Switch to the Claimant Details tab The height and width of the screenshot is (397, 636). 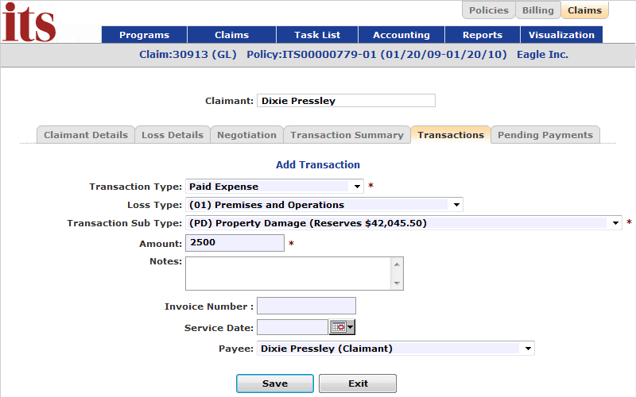(86, 135)
